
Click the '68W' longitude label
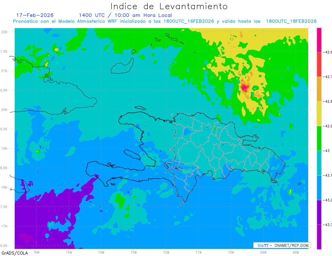point(296,252)
